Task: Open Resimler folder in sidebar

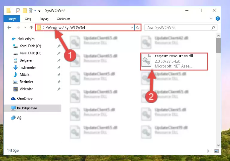Action: click(x=23, y=82)
